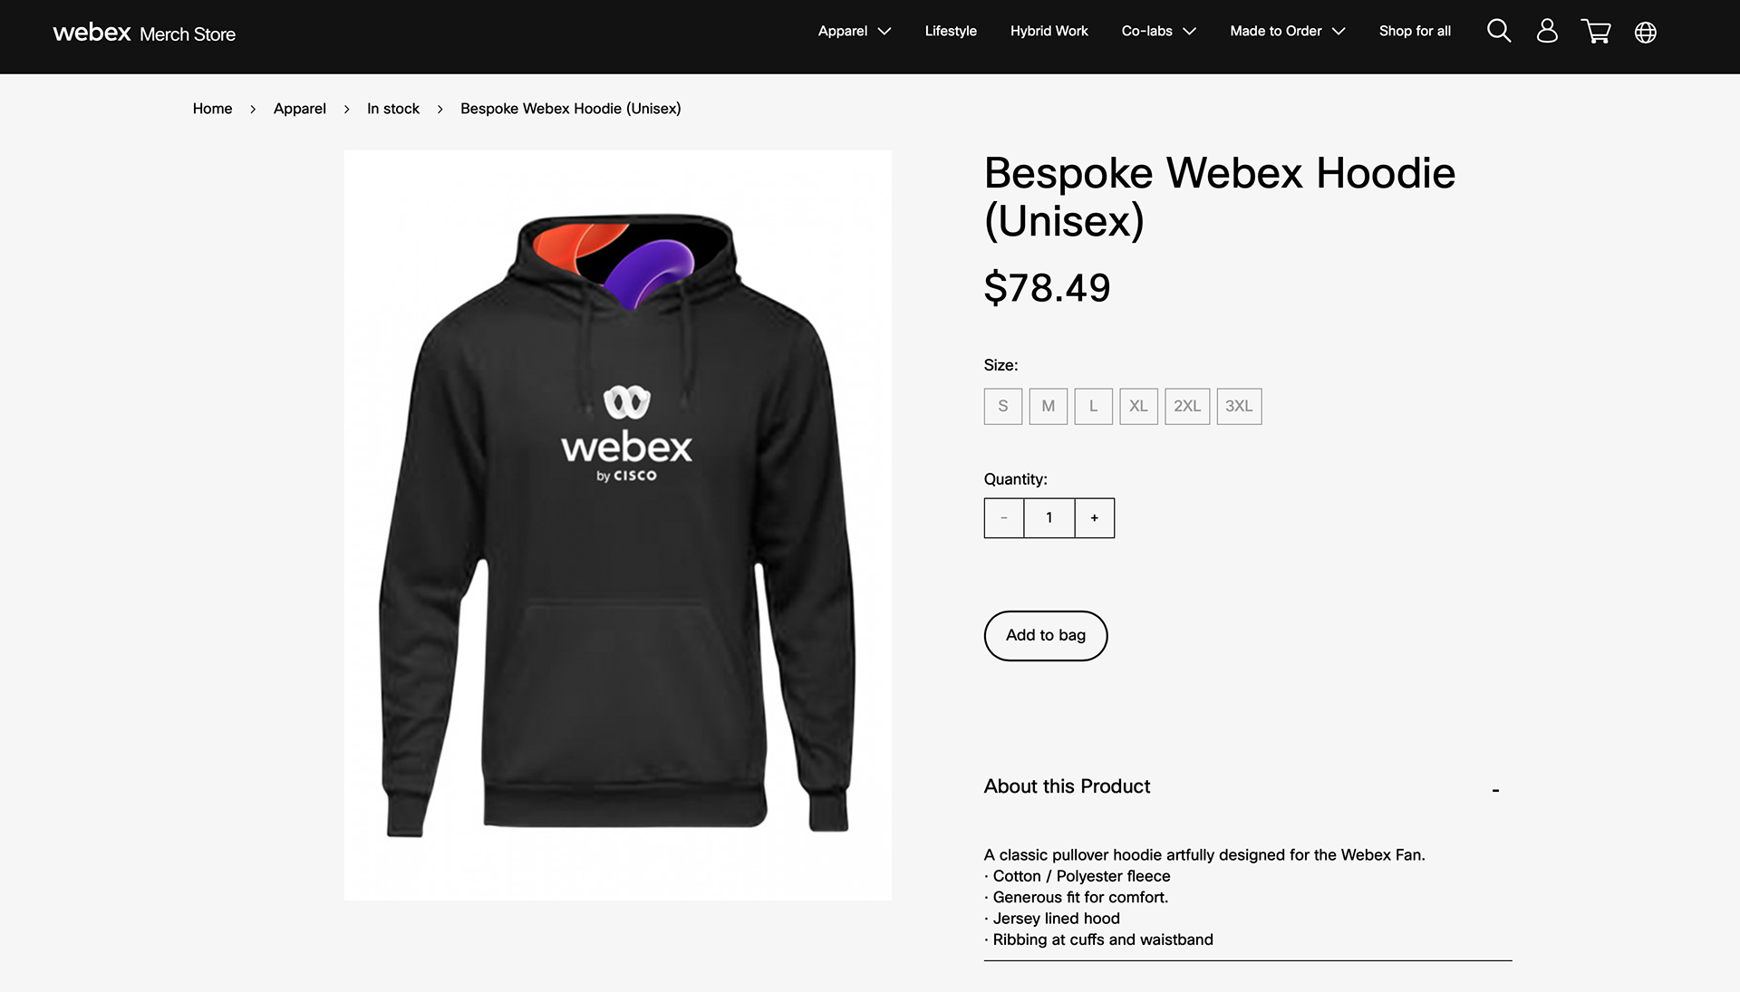This screenshot has height=992, width=1740.
Task: Open the Co-labs dropdown menu
Action: pos(1158,32)
